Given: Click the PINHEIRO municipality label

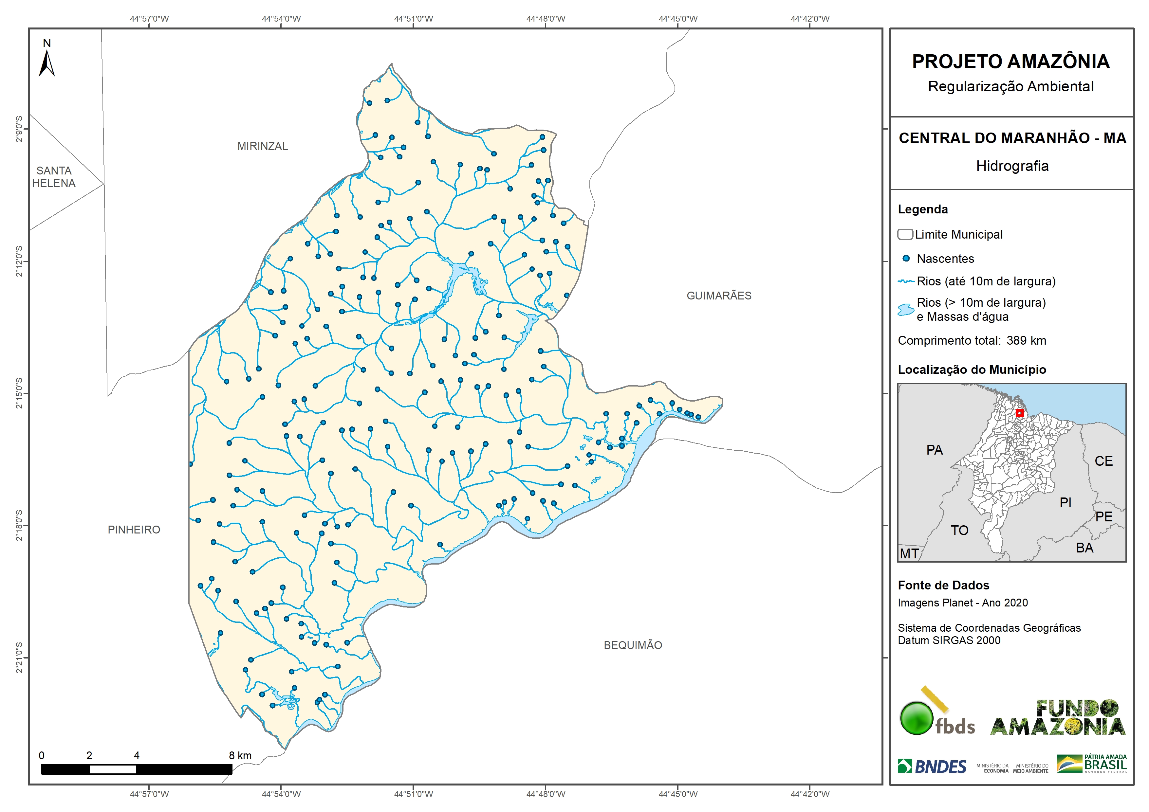Looking at the screenshot, I should tap(134, 530).
